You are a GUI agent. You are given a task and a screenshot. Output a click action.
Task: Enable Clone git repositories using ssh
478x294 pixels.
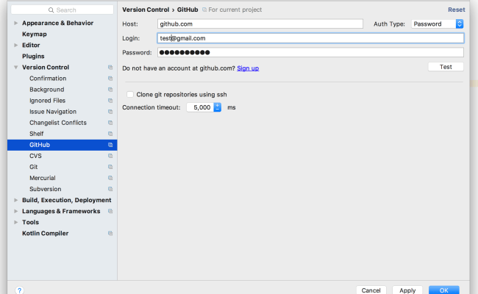[130, 94]
